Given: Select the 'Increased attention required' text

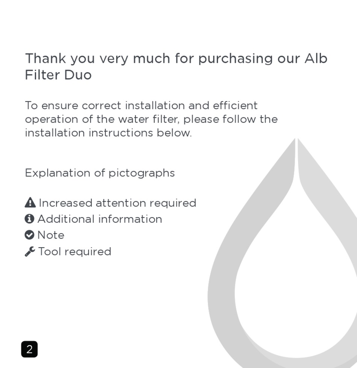Looking at the screenshot, I should [118, 203].
